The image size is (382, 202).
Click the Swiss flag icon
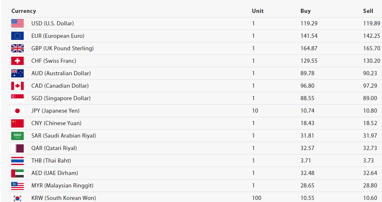[17, 61]
